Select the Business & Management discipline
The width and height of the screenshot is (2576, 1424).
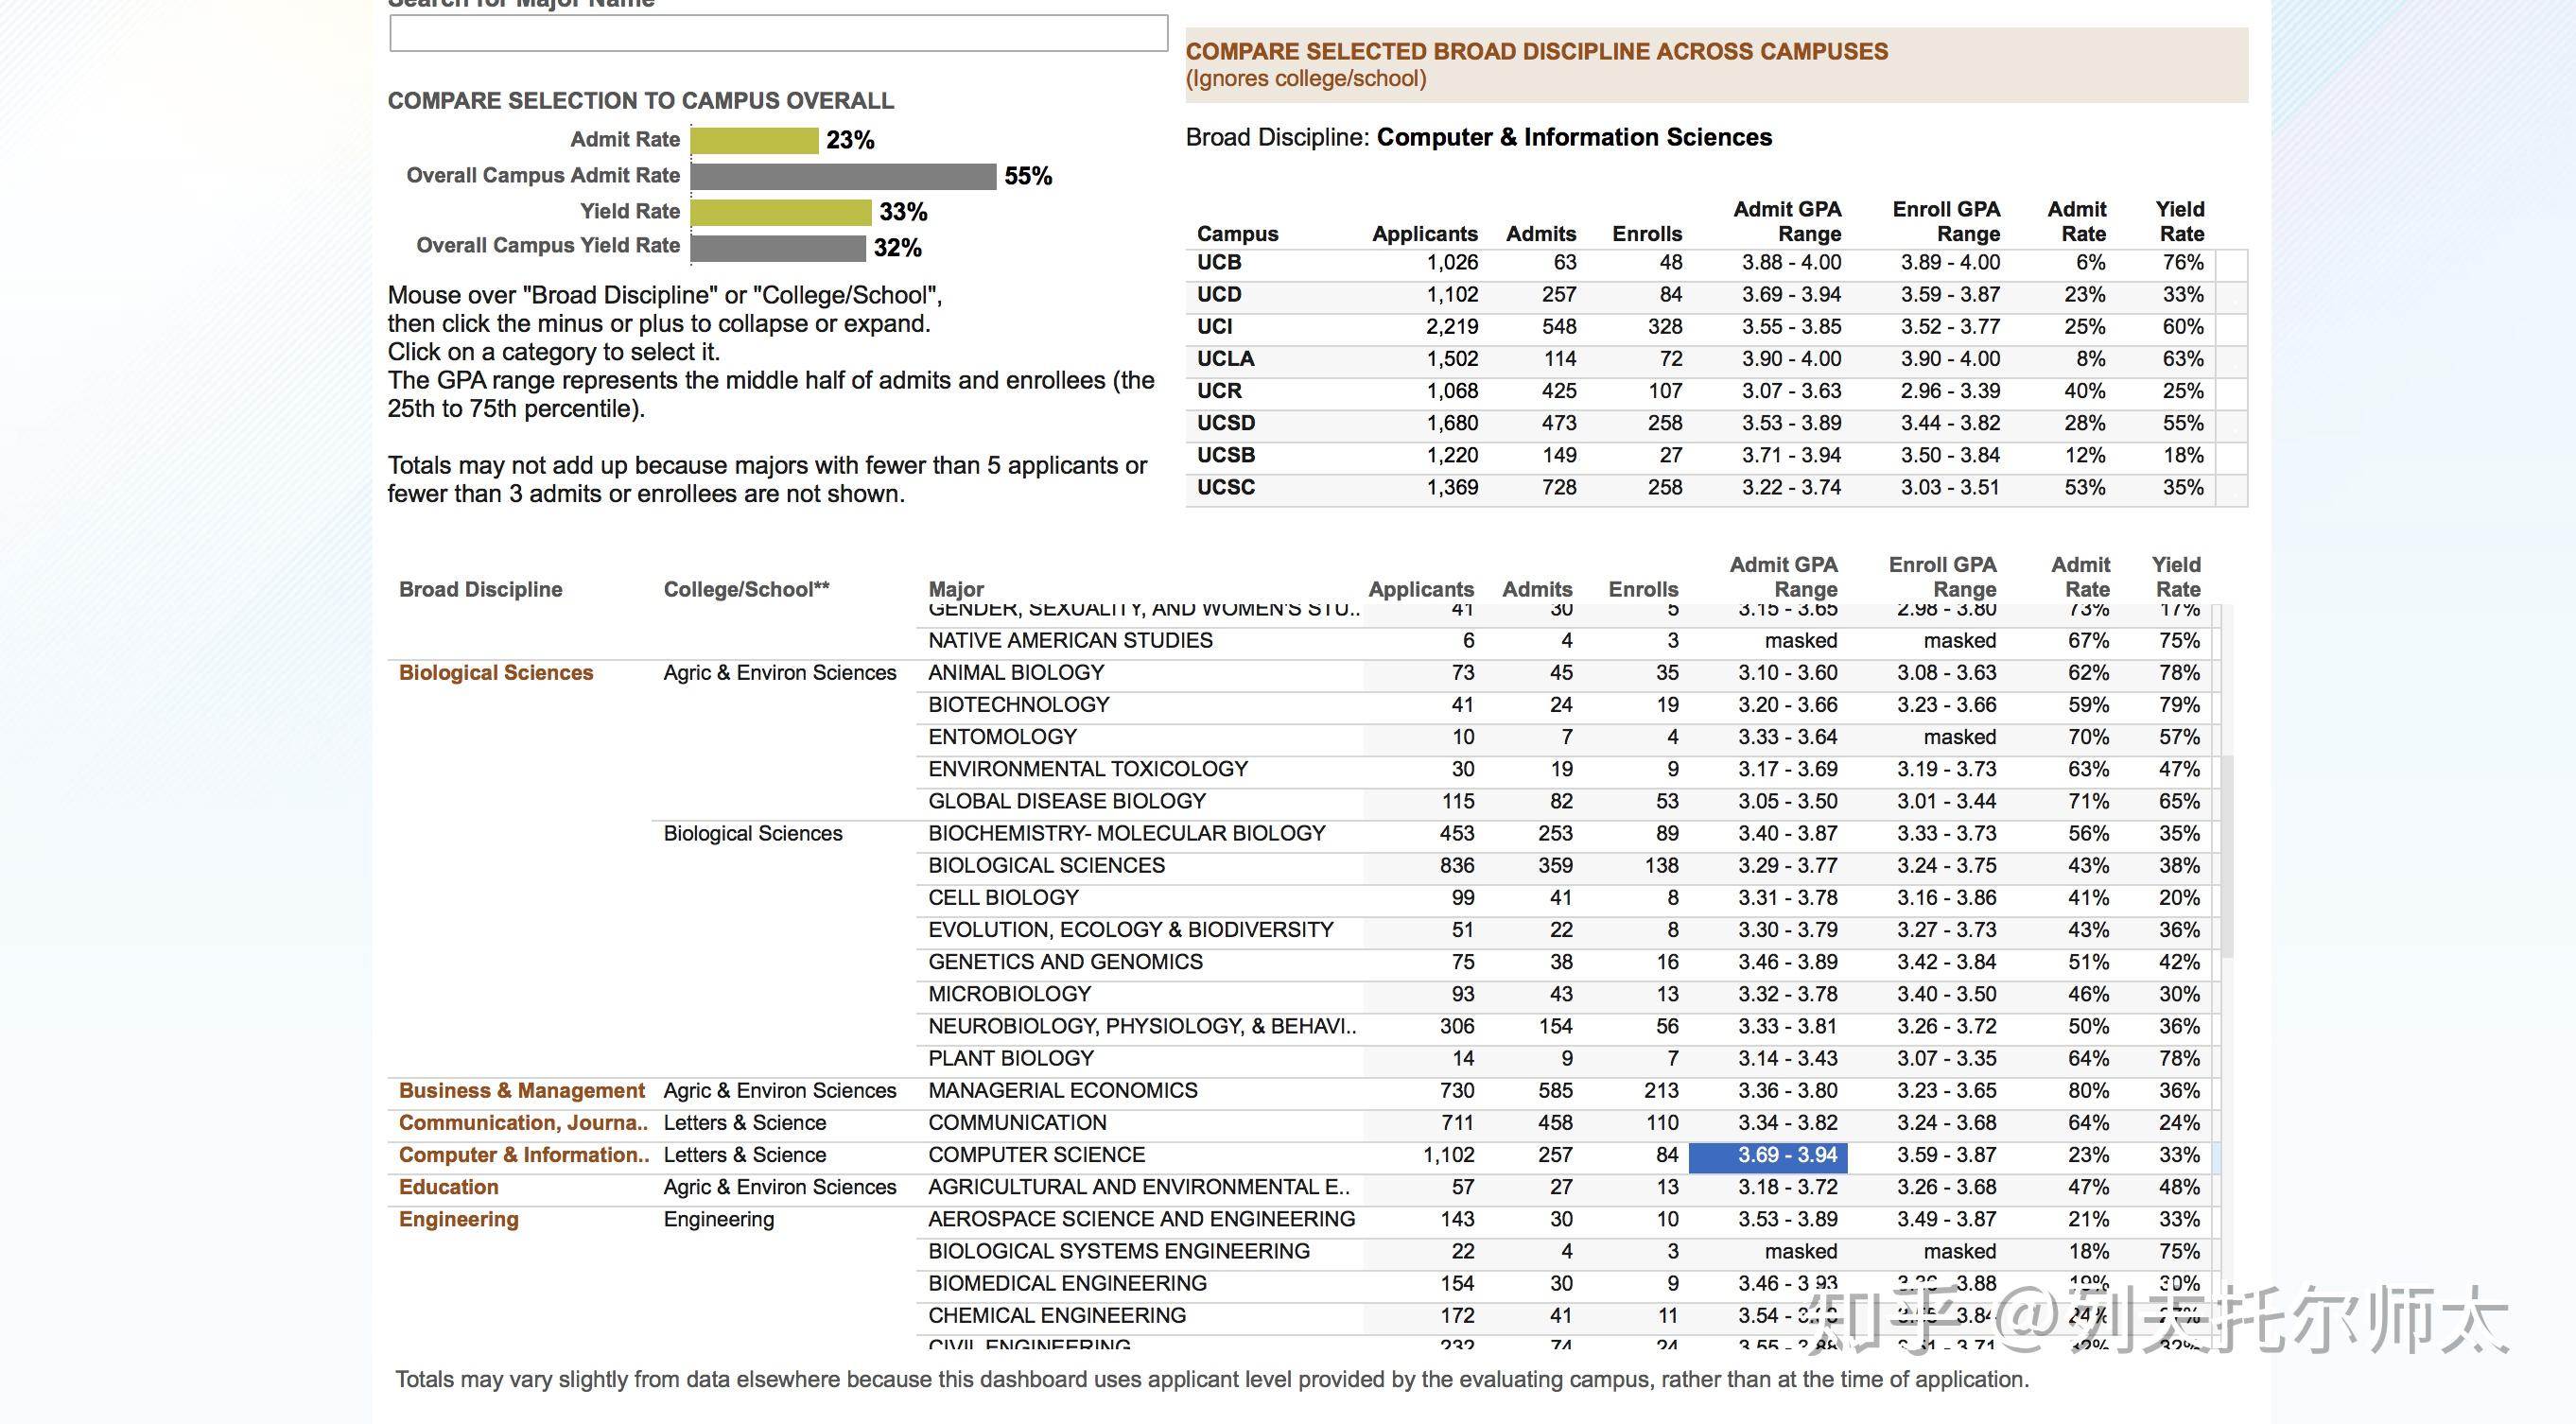click(521, 1091)
